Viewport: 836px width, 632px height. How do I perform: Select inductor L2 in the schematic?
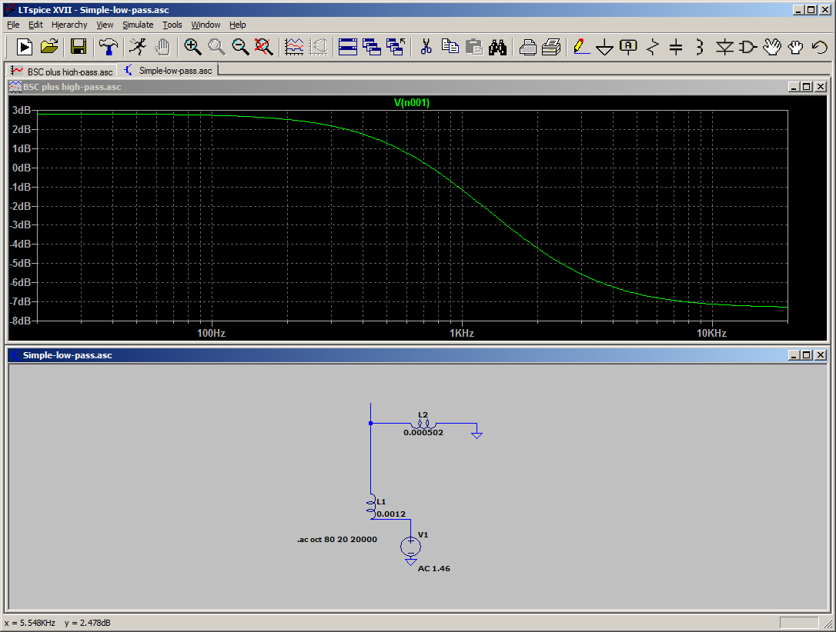[x=423, y=424]
